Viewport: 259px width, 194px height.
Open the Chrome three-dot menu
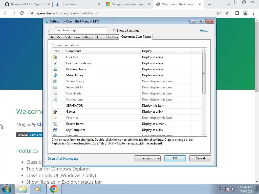[253, 13]
